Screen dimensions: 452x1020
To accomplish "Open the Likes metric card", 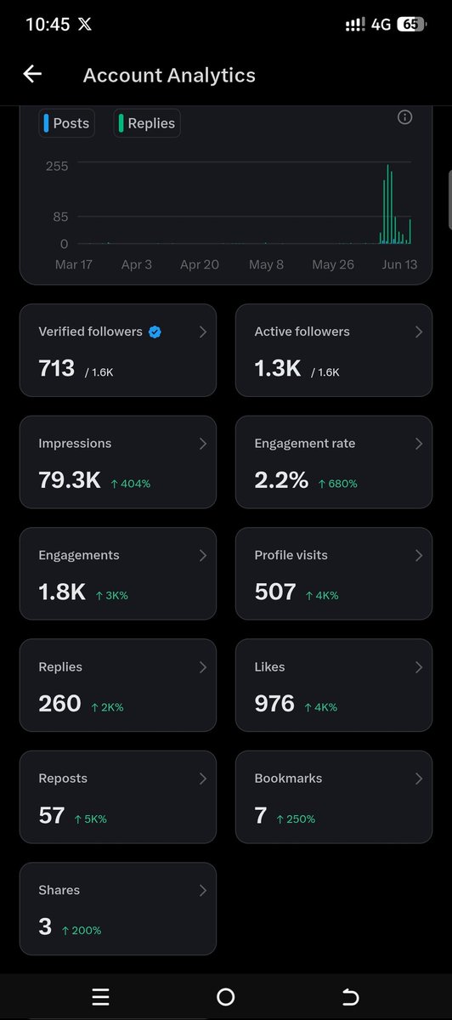I will 334,686.
